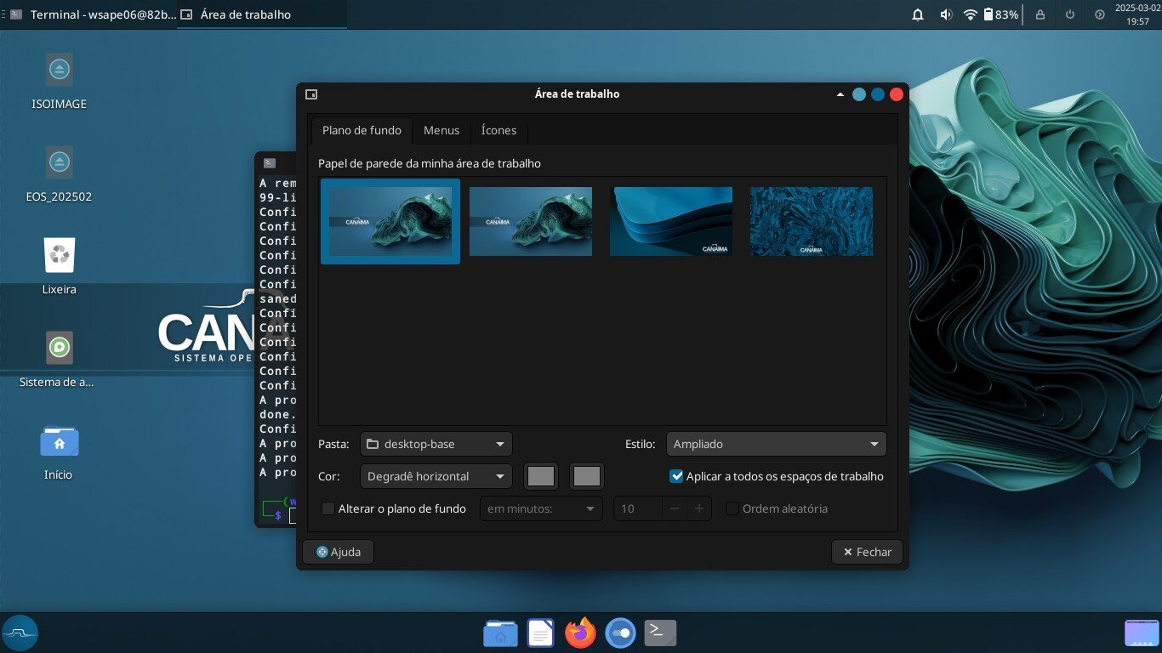This screenshot has width=1162, height=653.
Task: Click the power off icon in the top panel
Action: pyautogui.click(x=1070, y=14)
